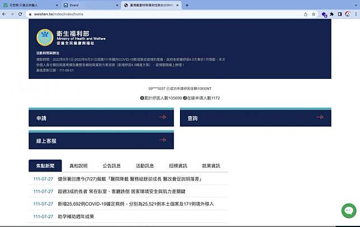Click the browser forward arrow
The image size is (360, 227).
12,14
